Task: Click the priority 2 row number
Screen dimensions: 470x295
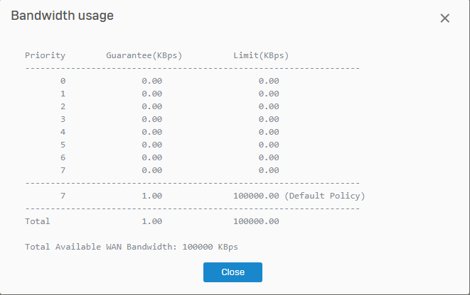Action: coord(63,106)
